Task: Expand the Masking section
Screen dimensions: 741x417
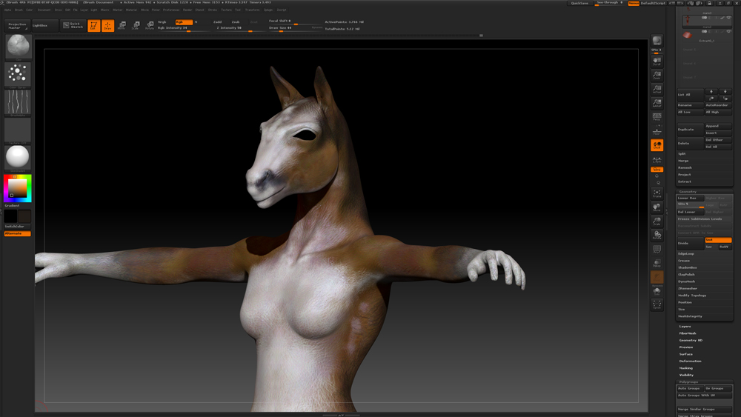Action: pyautogui.click(x=686, y=368)
